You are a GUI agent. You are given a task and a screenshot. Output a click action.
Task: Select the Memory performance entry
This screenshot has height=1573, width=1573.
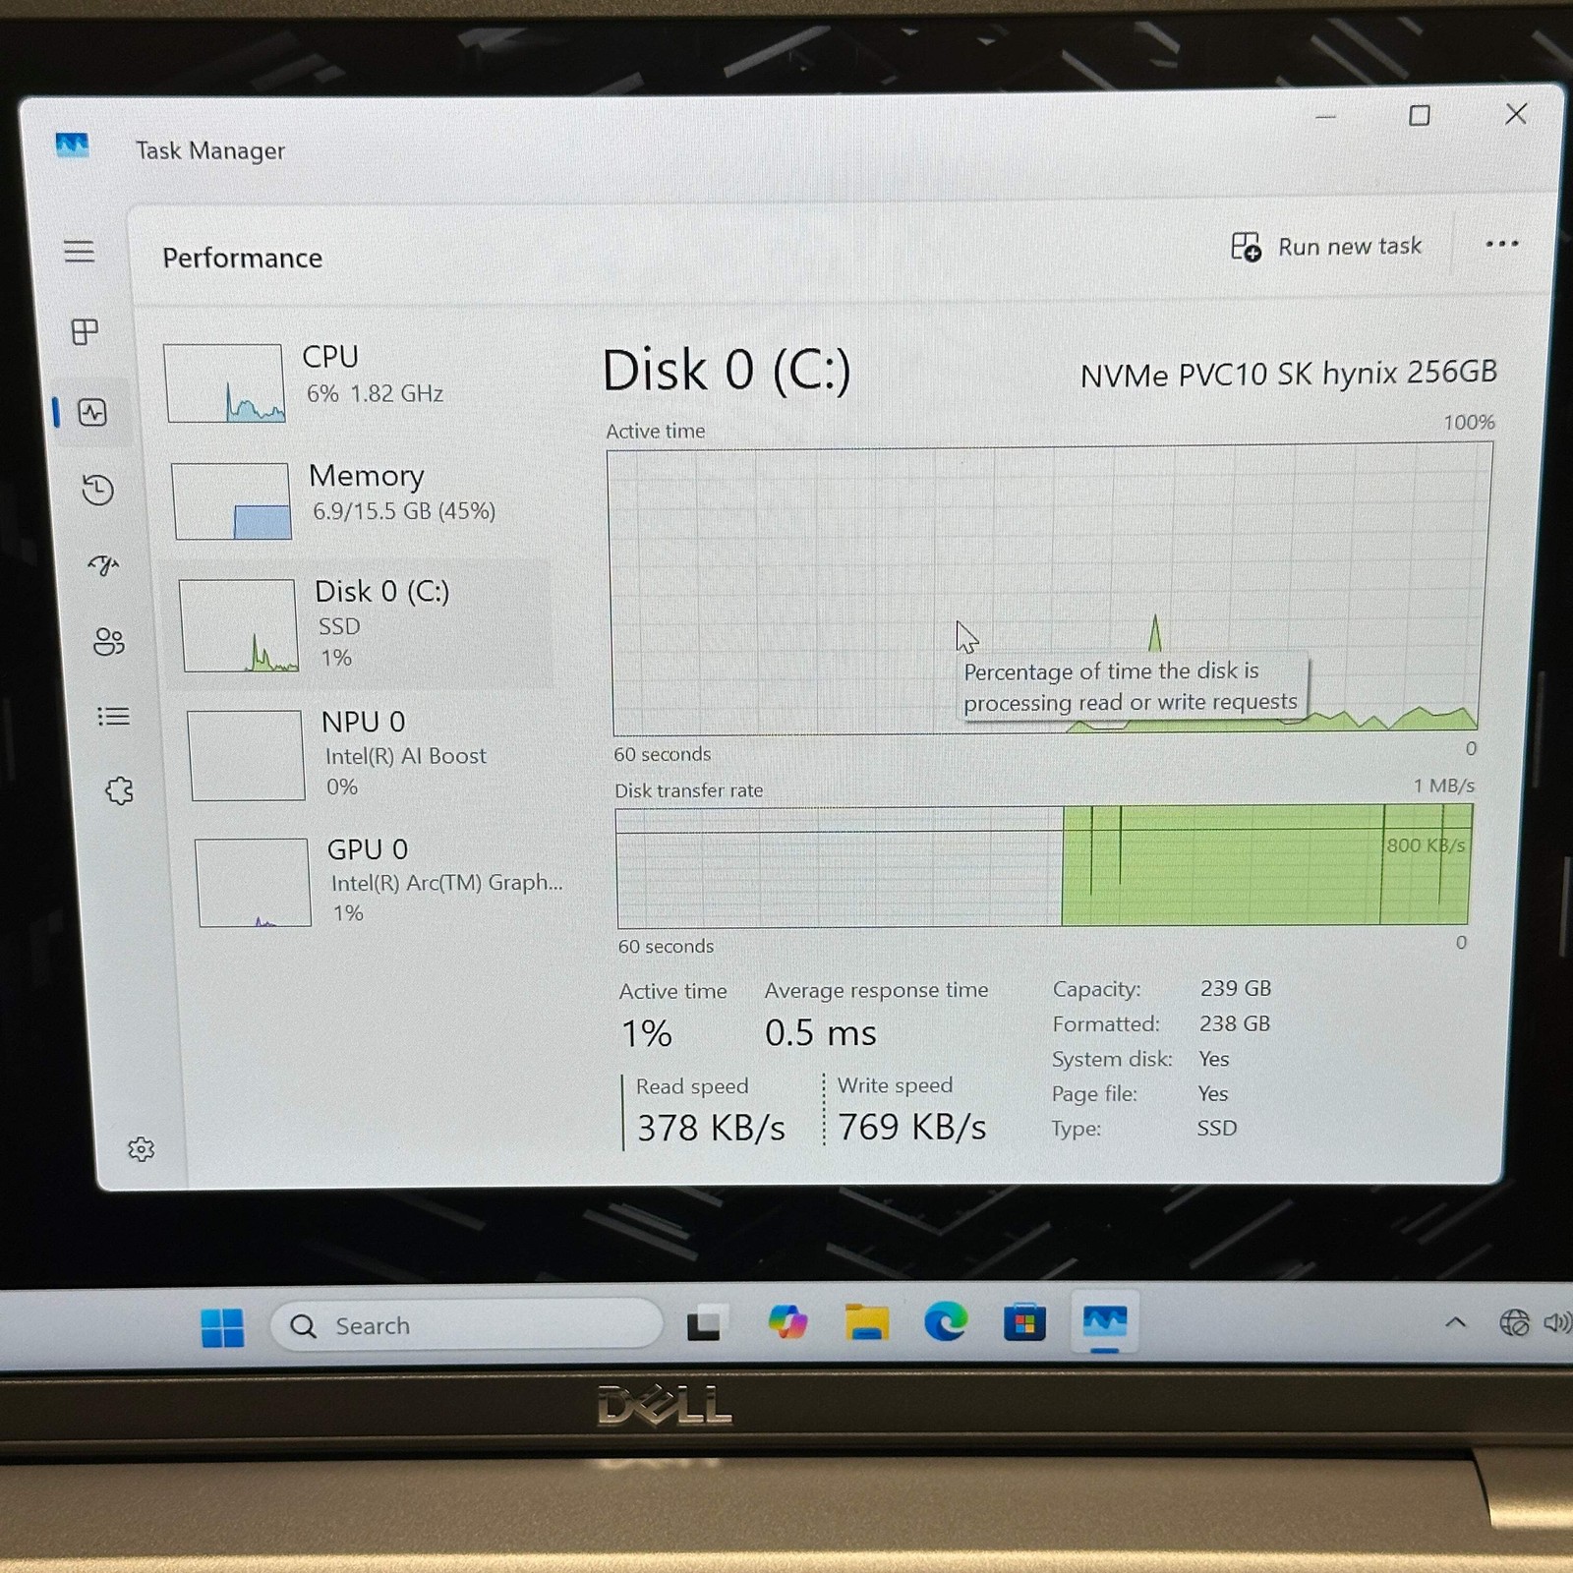point(358,500)
